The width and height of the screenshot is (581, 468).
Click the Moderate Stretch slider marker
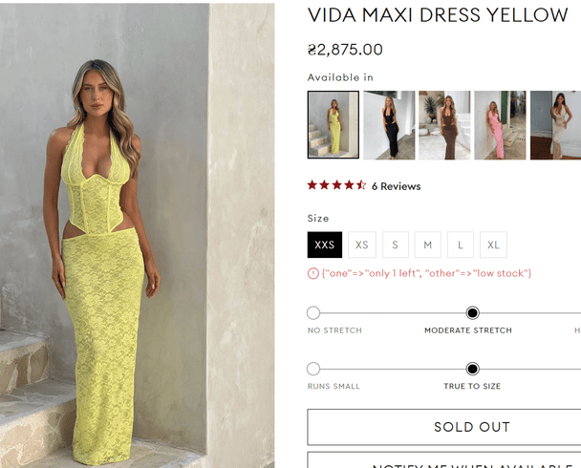(x=472, y=313)
